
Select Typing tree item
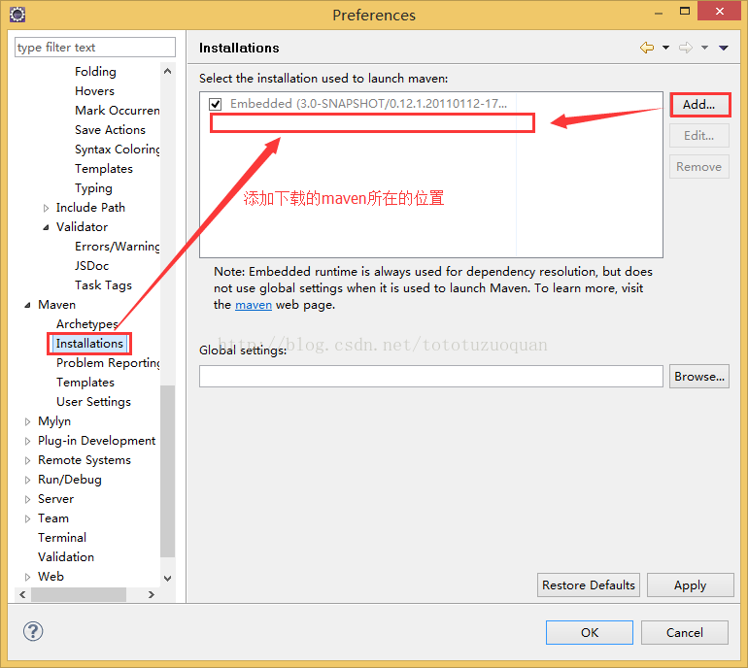click(x=93, y=188)
